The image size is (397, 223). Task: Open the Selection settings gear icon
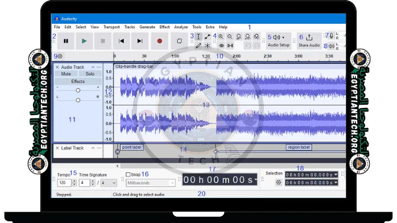(279, 182)
